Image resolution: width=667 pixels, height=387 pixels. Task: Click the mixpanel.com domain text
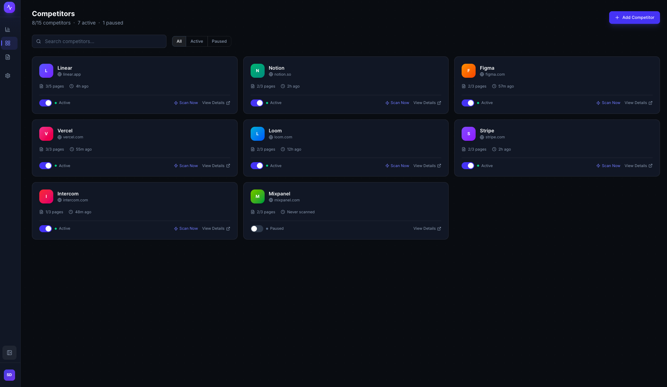287,200
